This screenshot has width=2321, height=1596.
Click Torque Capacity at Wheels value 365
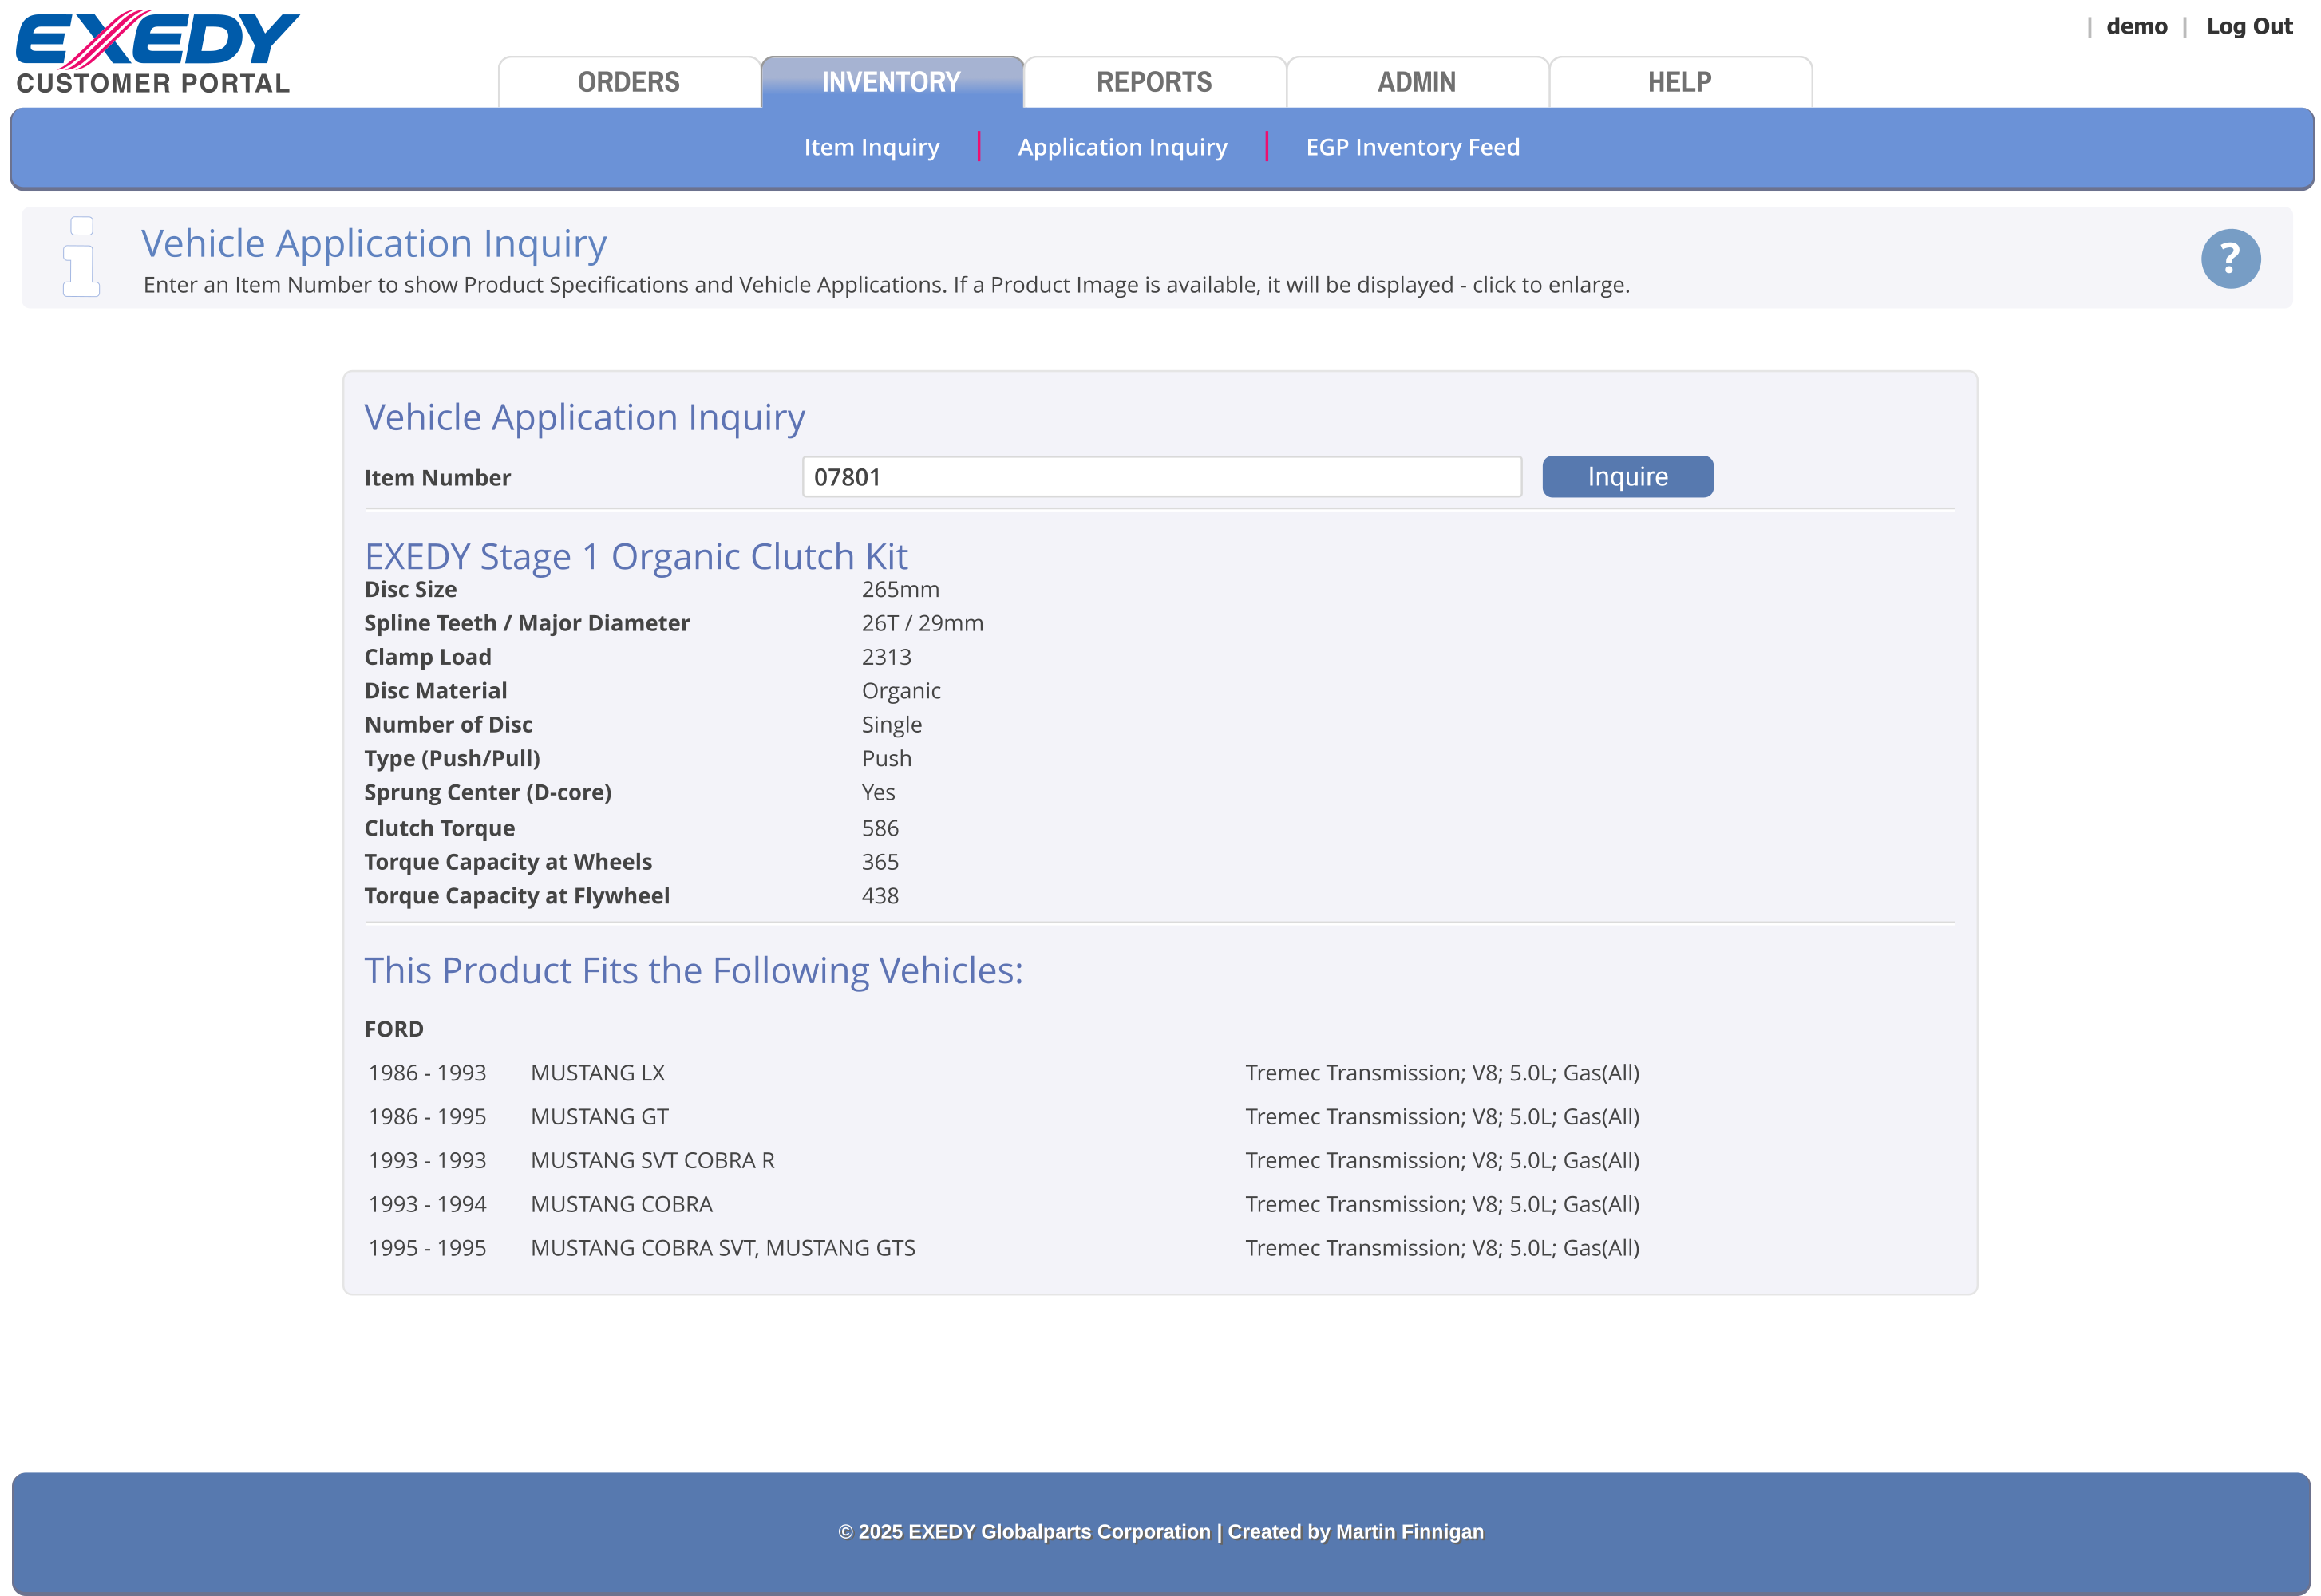coord(880,863)
